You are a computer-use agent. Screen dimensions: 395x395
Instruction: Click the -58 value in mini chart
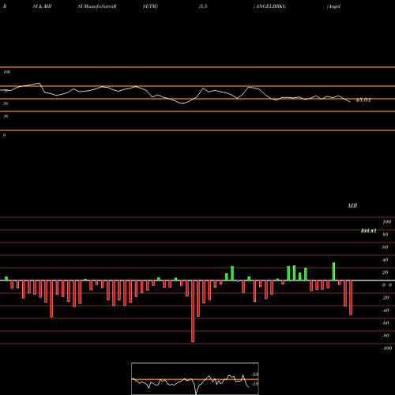254,374
